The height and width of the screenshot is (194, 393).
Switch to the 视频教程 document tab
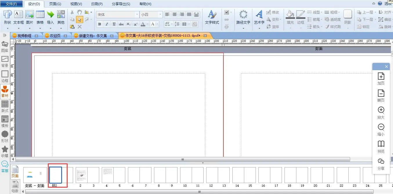[24, 36]
